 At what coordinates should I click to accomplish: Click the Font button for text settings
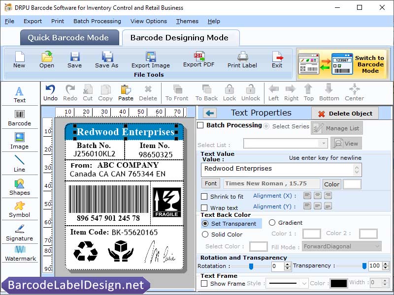point(210,183)
